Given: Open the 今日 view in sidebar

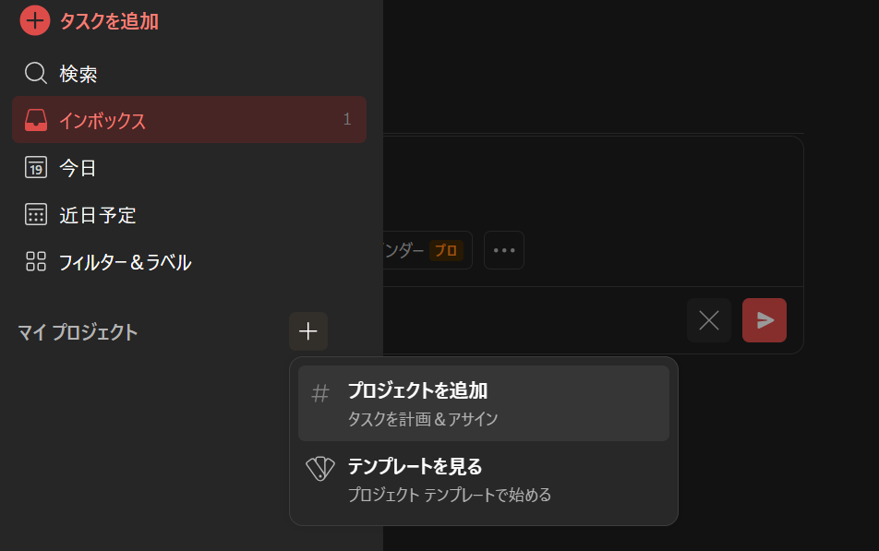Looking at the screenshot, I should point(189,168).
